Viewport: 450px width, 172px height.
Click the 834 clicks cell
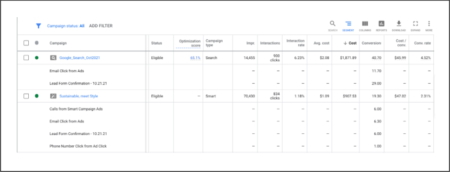pyautogui.click(x=275, y=96)
